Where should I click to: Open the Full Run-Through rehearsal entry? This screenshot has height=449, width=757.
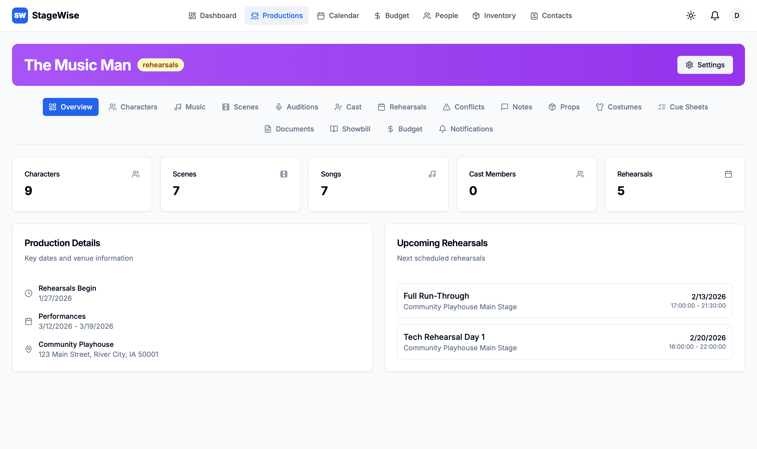click(564, 301)
